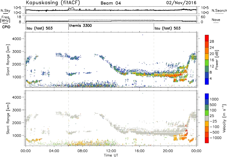The height and width of the screenshot is (157, 227).
Task: Click 'Slant Range [km]' label of the power panel
Action: coord(8,60)
